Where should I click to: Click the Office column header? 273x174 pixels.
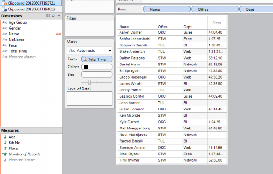click(162, 27)
